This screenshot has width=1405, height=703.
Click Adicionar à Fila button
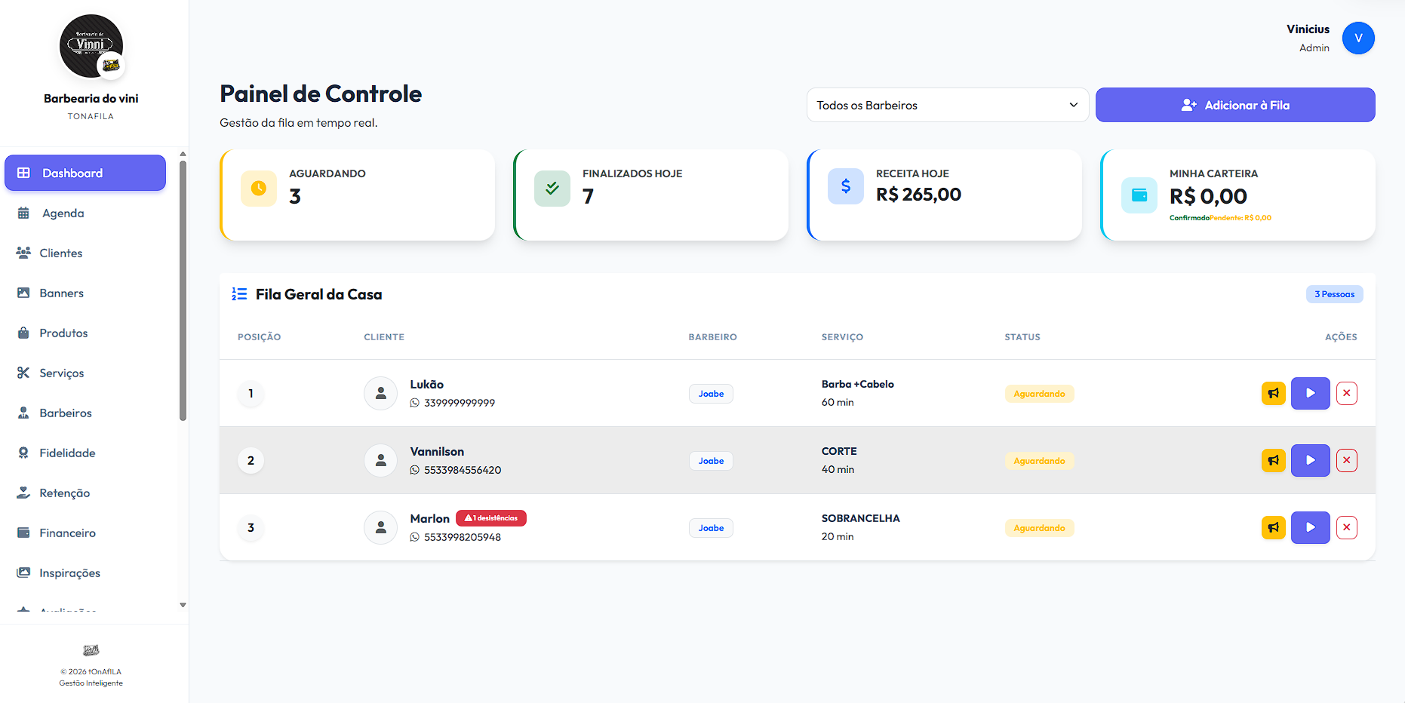(1234, 106)
